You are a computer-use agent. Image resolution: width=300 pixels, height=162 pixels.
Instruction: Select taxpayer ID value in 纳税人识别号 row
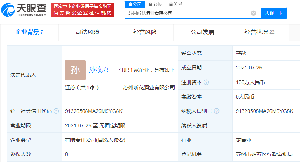click(x=265, y=111)
